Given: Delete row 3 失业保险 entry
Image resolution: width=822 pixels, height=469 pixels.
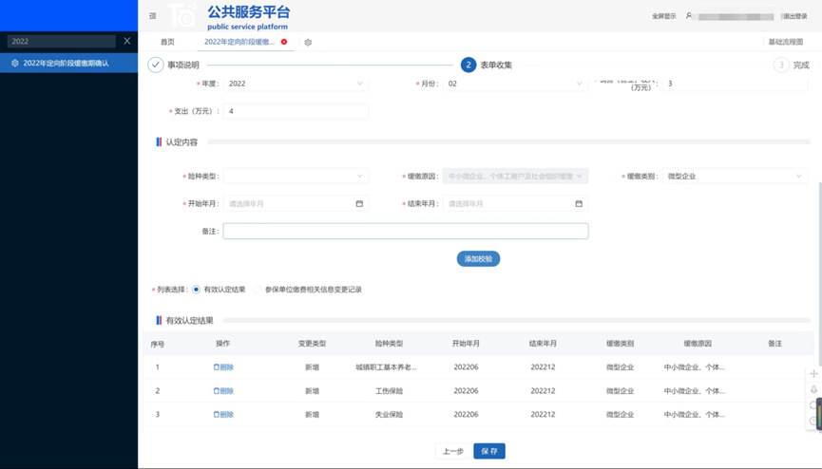Looking at the screenshot, I should [x=223, y=415].
